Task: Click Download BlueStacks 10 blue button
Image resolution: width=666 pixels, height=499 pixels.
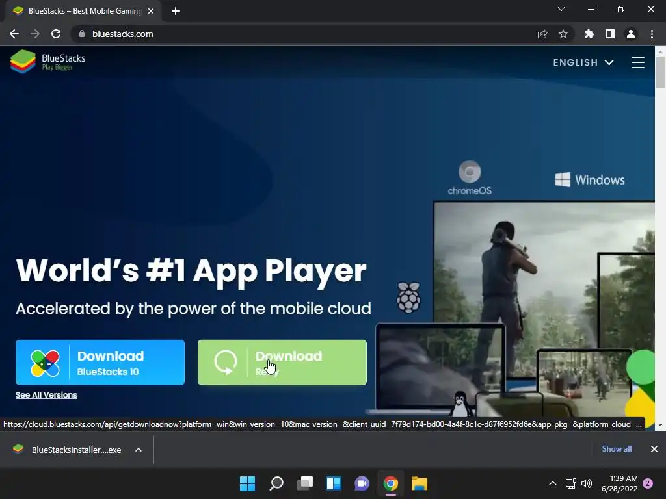Action: coord(100,363)
